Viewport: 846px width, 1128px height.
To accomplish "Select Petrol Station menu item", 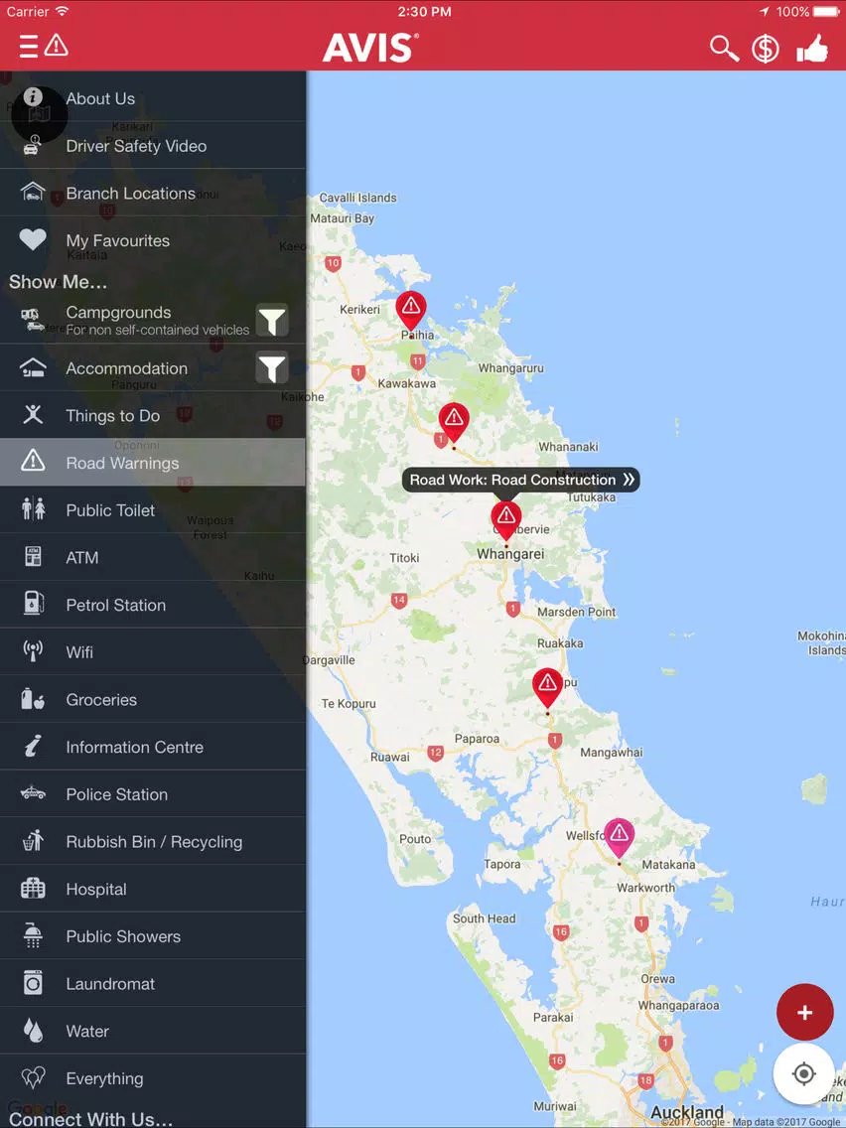I will click(x=153, y=605).
